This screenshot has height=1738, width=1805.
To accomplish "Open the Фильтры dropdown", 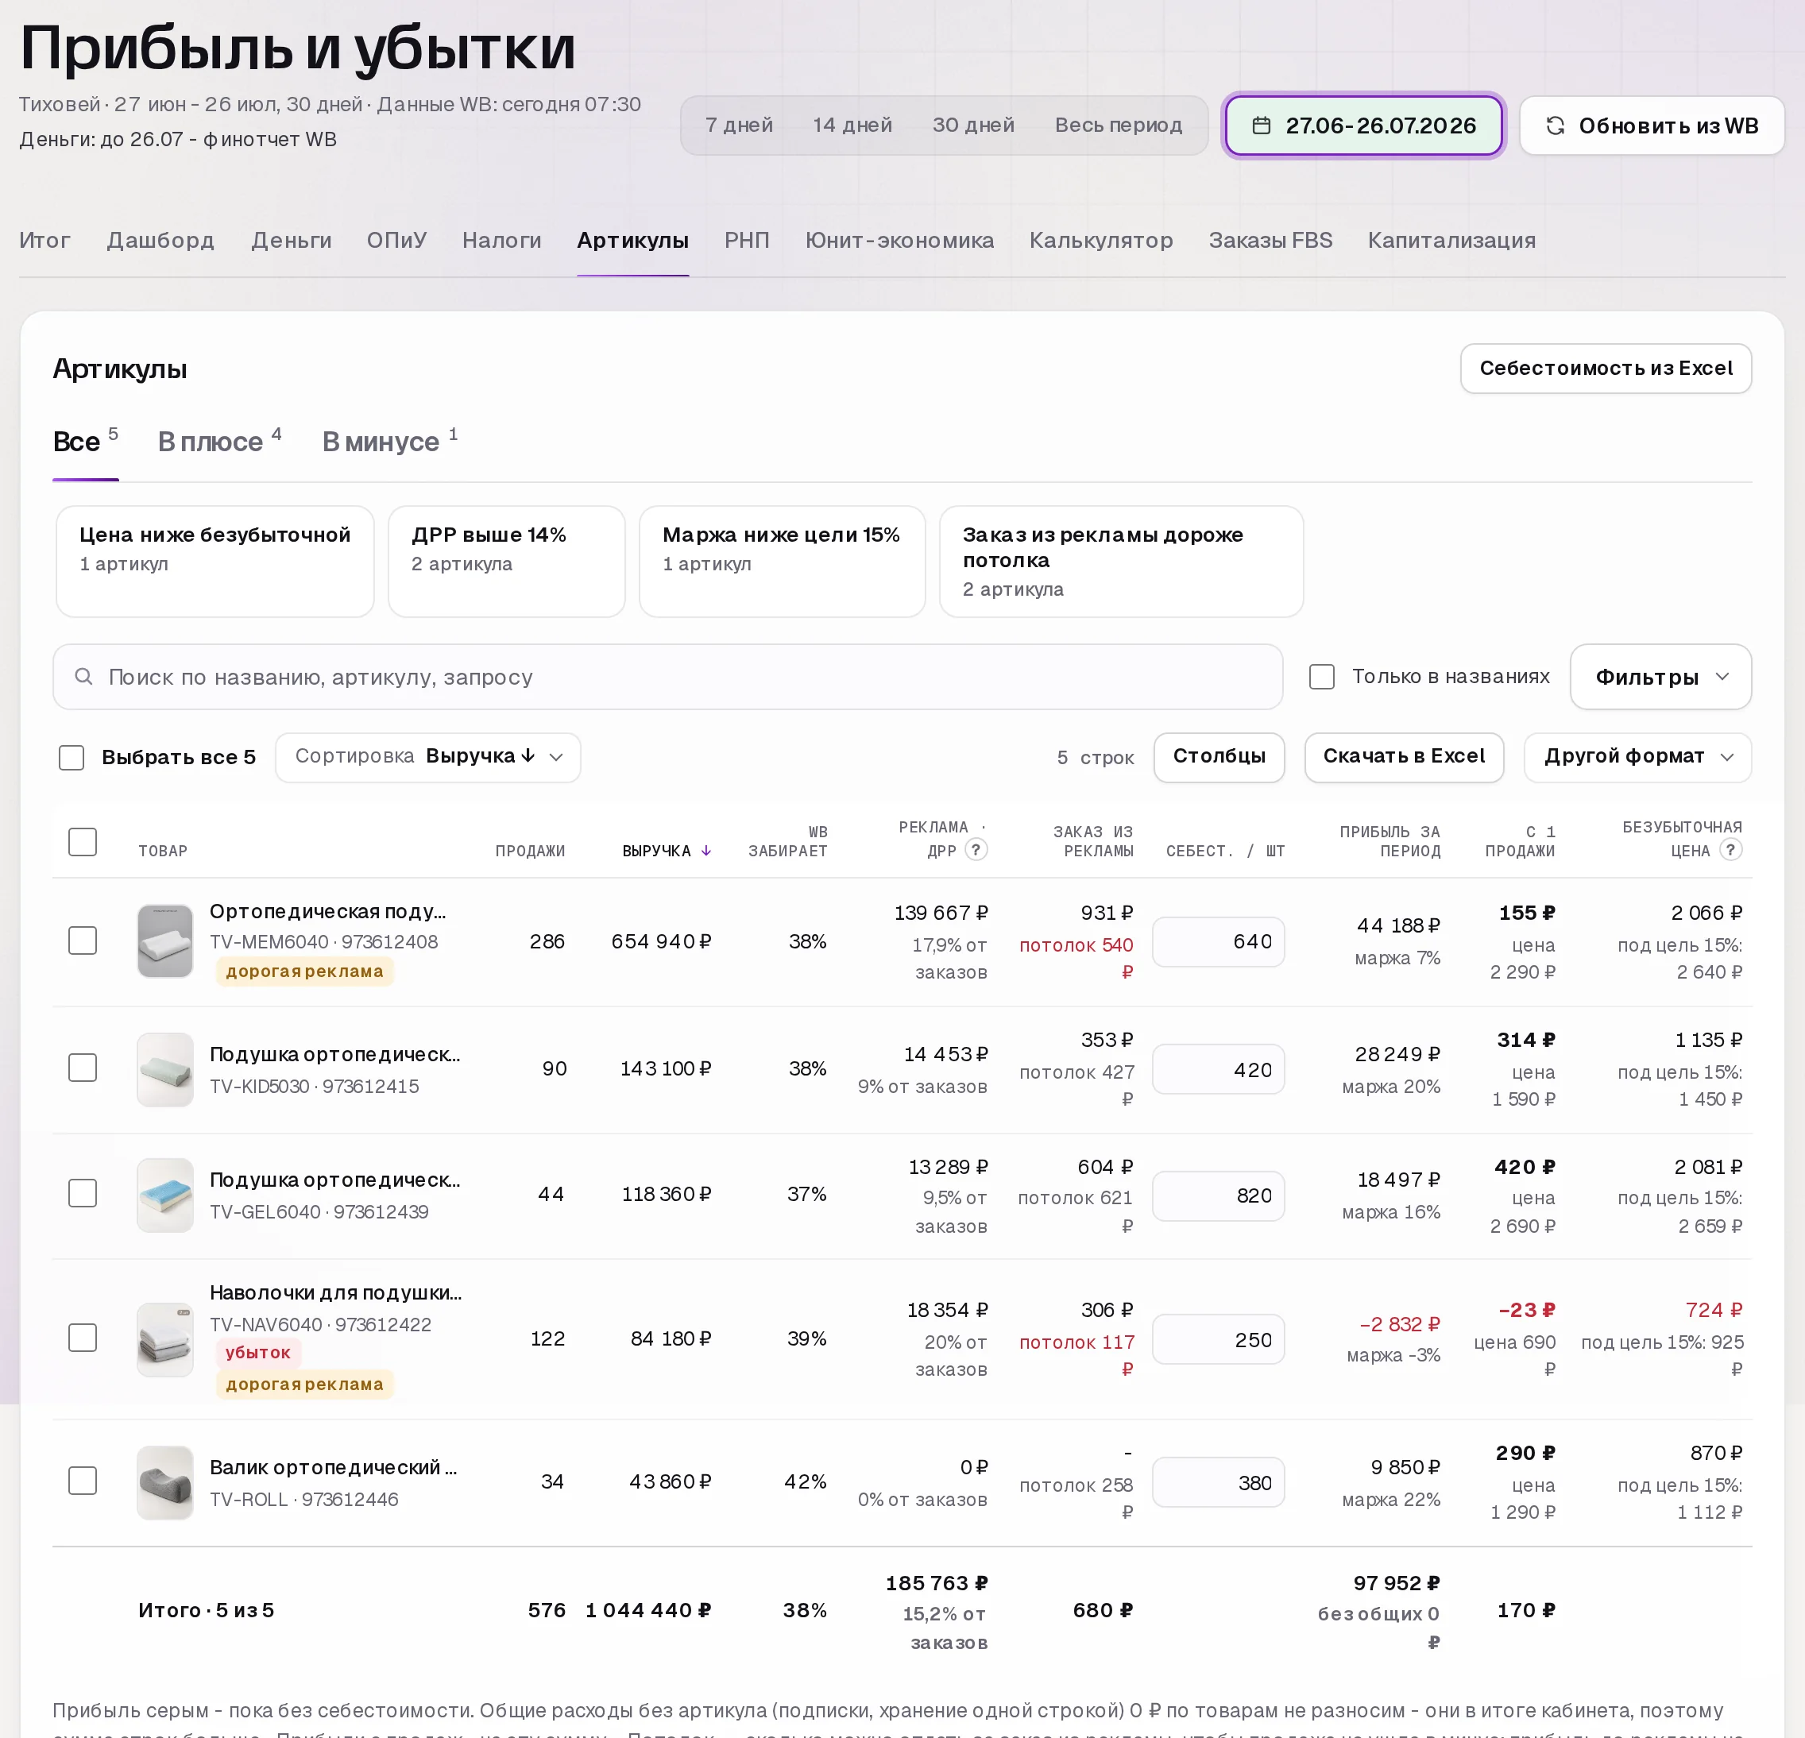I will tap(1660, 677).
